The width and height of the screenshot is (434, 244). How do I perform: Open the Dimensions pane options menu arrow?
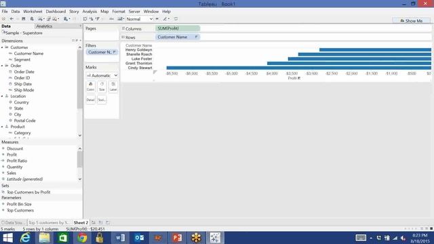tap(80, 41)
